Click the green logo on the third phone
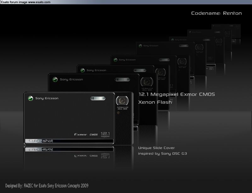The width and height of the screenshot is (252, 193). tap(83, 70)
